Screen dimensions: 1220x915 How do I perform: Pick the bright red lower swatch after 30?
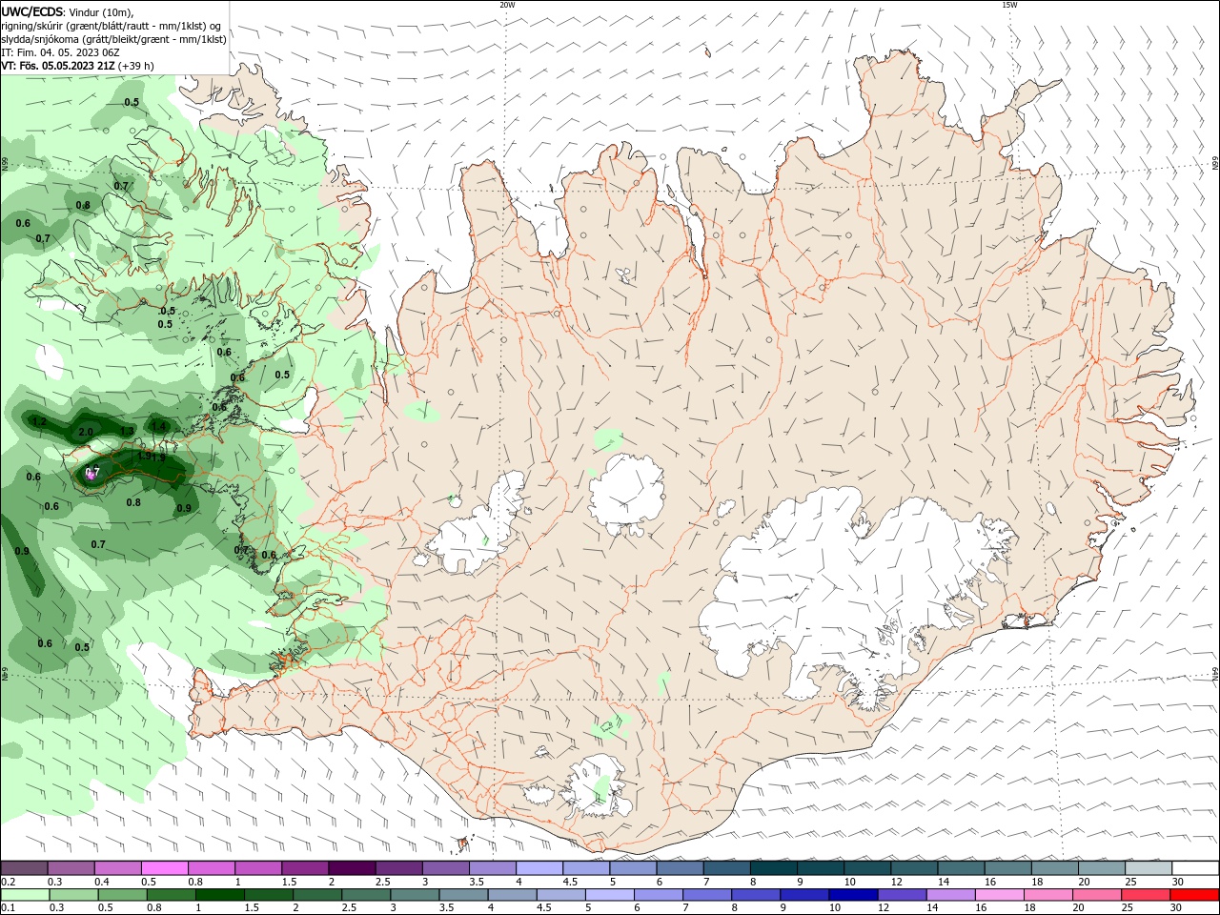pos(1194,895)
